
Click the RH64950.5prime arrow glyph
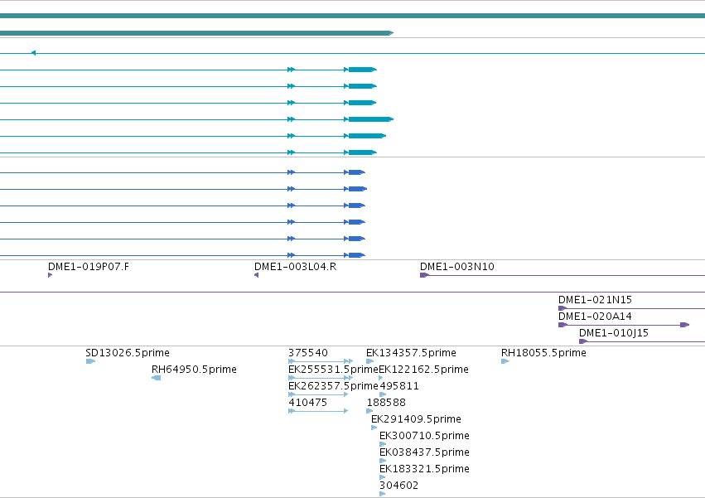156,378
